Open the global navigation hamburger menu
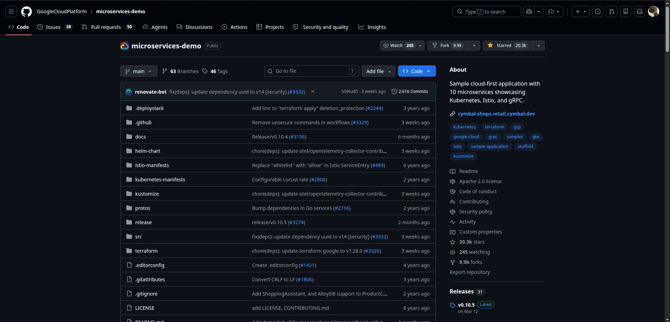 (x=11, y=11)
